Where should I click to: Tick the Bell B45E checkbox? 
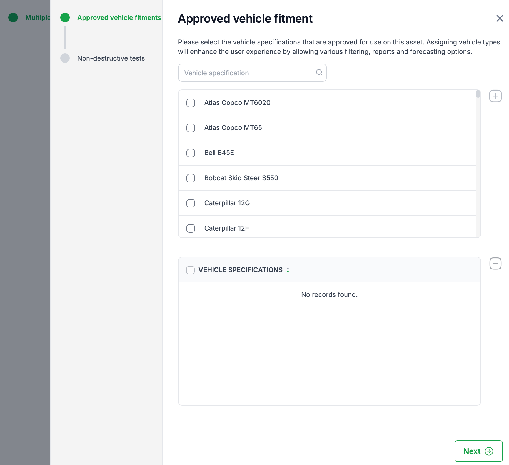191,153
